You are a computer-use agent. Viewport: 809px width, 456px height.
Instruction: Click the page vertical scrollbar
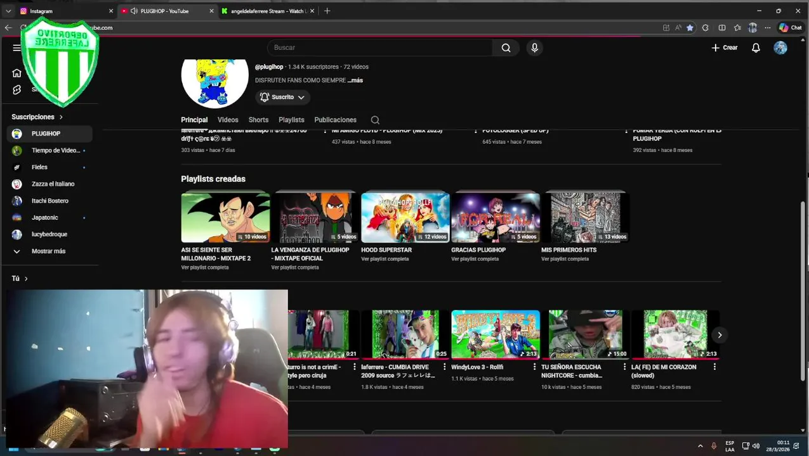tap(804, 291)
